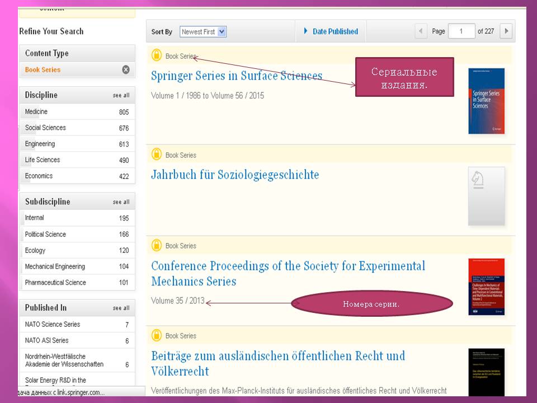Image resolution: width=537 pixels, height=403 pixels.
Task: Go to the previous results page
Action: point(421,31)
